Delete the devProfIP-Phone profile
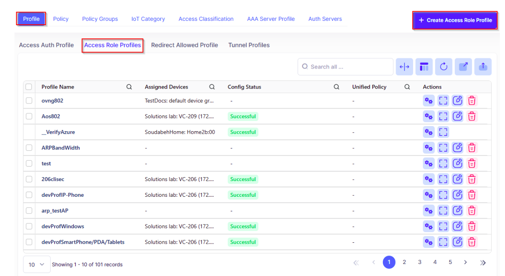Image resolution: width=505 pixels, height=276 pixels. pyautogui.click(x=472, y=195)
